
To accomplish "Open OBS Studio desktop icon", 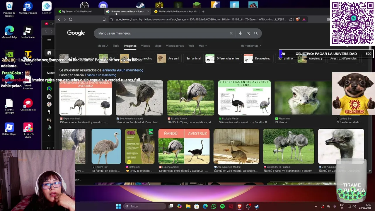I will (84, 5).
